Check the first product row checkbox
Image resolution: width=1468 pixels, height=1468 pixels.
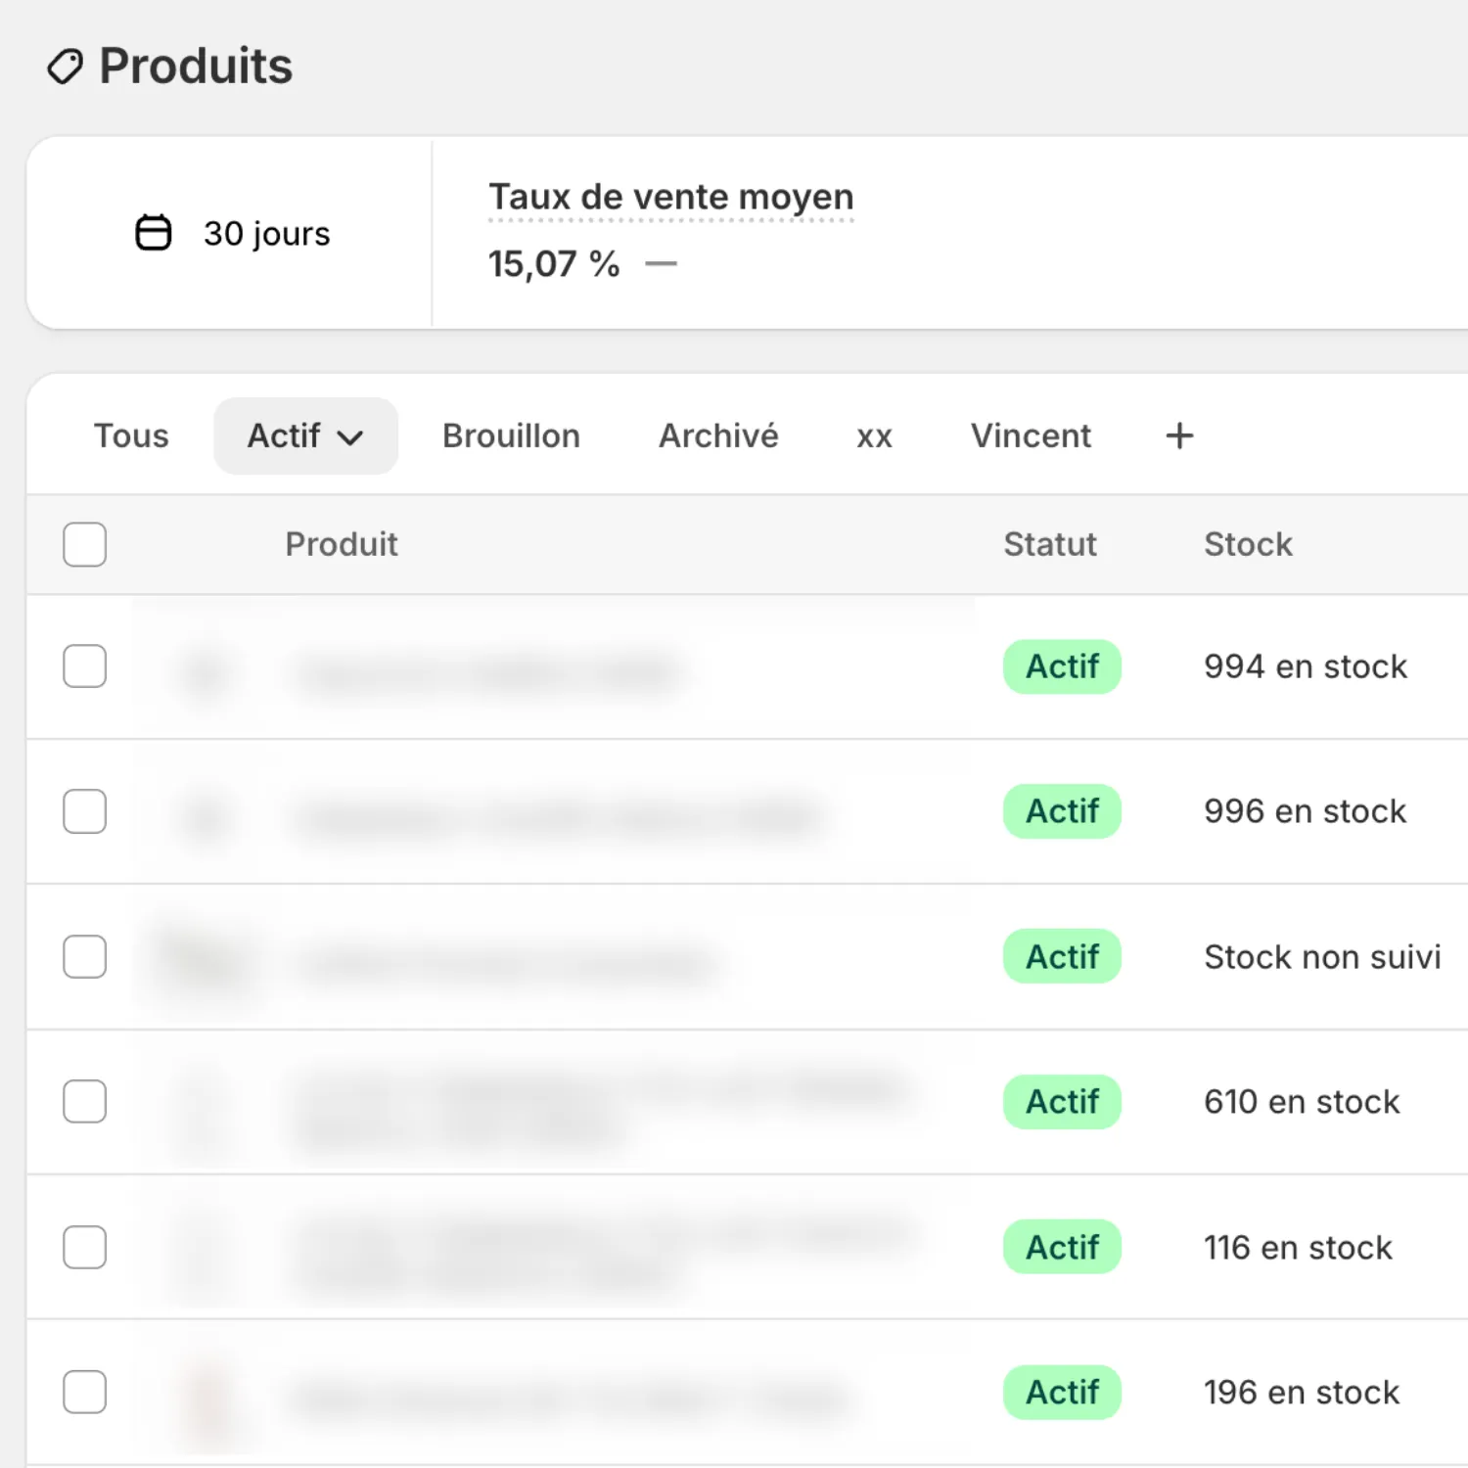pos(84,666)
